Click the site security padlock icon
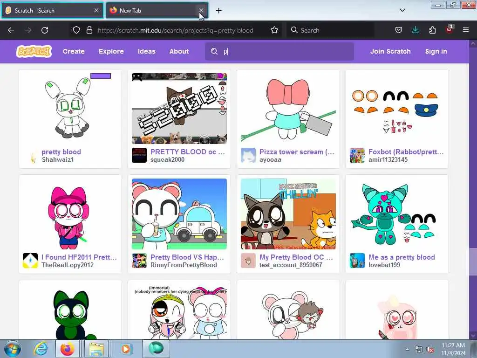 [x=89, y=30]
